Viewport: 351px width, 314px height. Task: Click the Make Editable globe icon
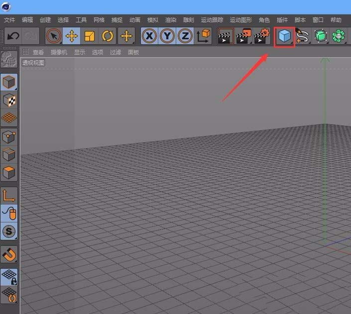(x=9, y=59)
